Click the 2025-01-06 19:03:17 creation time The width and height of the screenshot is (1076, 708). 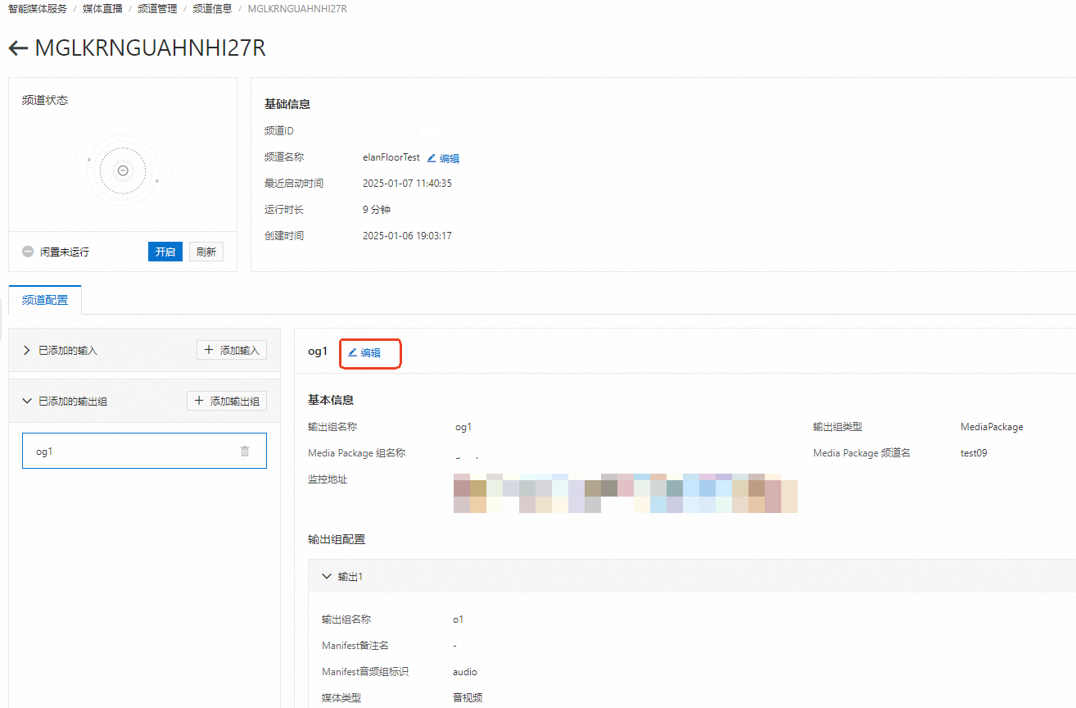pos(407,236)
